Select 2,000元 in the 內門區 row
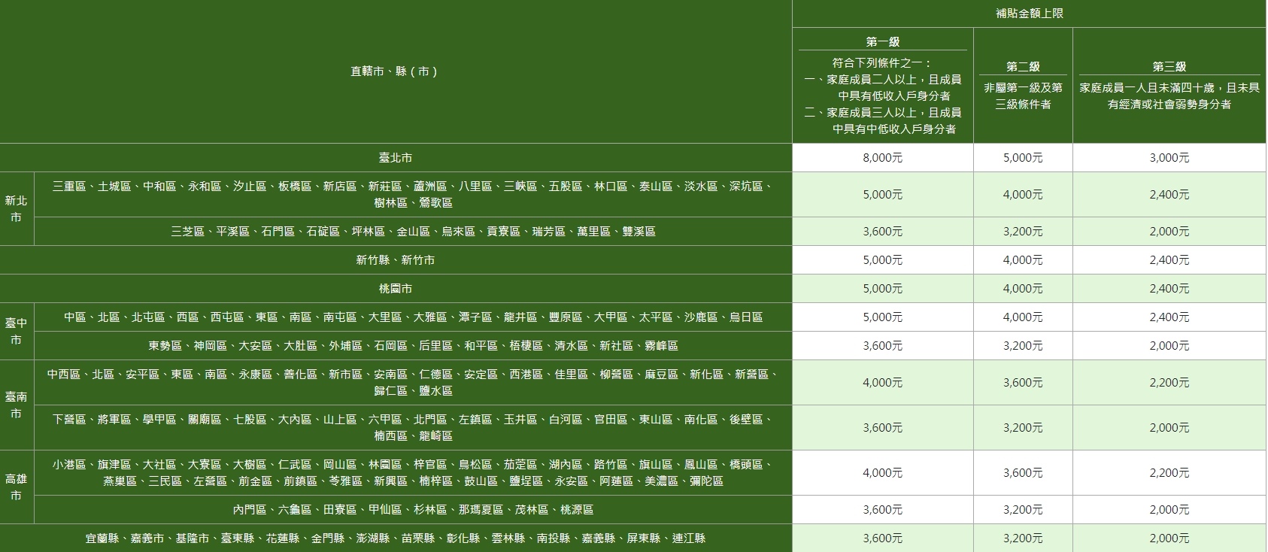Screen dimensions: 1268x552 pyautogui.click(x=1169, y=510)
